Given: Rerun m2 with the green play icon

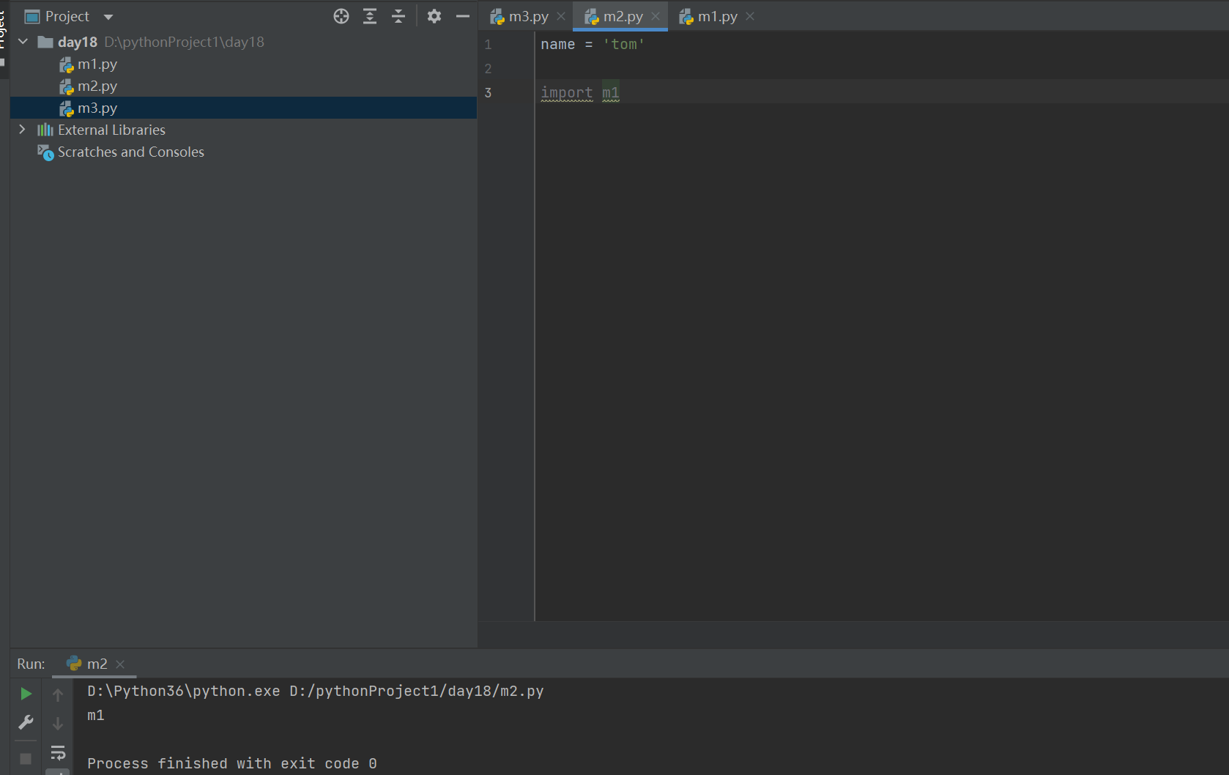Looking at the screenshot, I should point(26,694).
